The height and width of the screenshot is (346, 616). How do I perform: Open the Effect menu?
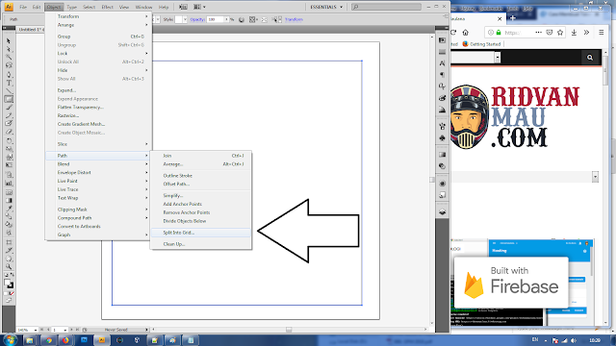[x=107, y=7]
